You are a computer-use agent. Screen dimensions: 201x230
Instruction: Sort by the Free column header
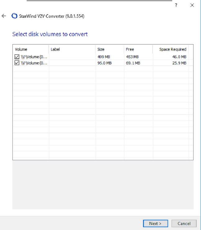point(138,49)
